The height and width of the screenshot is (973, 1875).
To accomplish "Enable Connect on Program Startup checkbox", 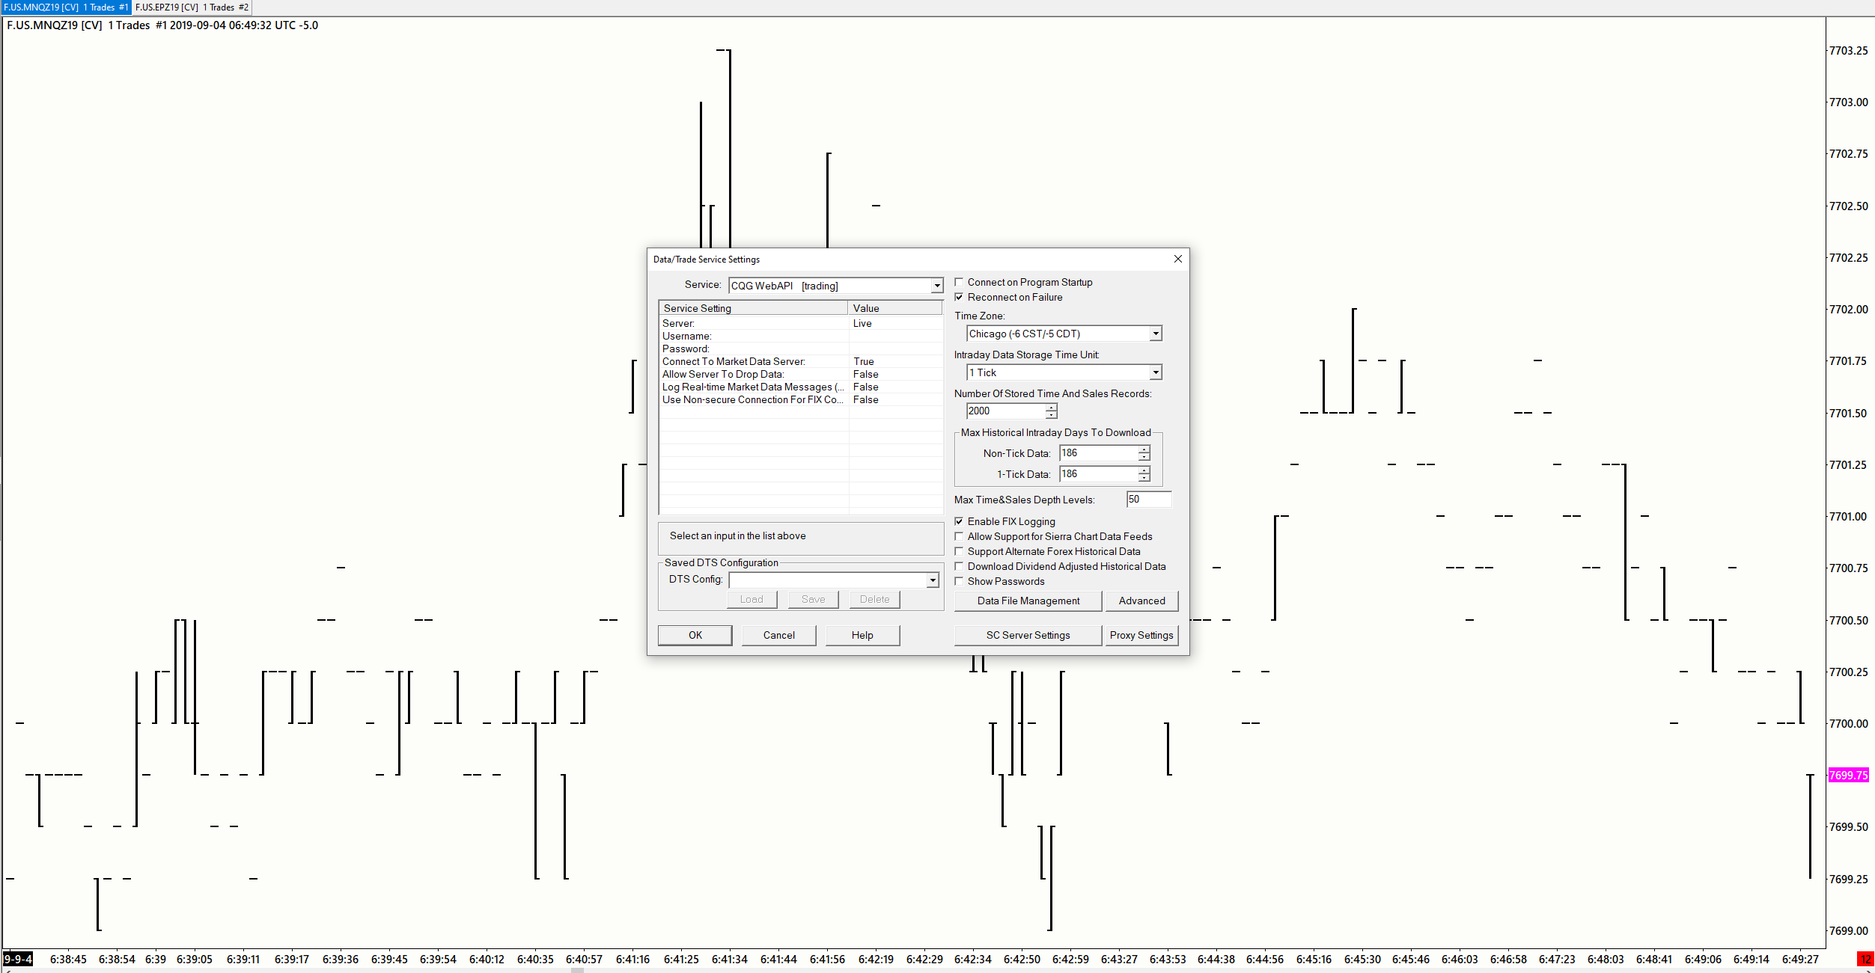I will (x=959, y=282).
